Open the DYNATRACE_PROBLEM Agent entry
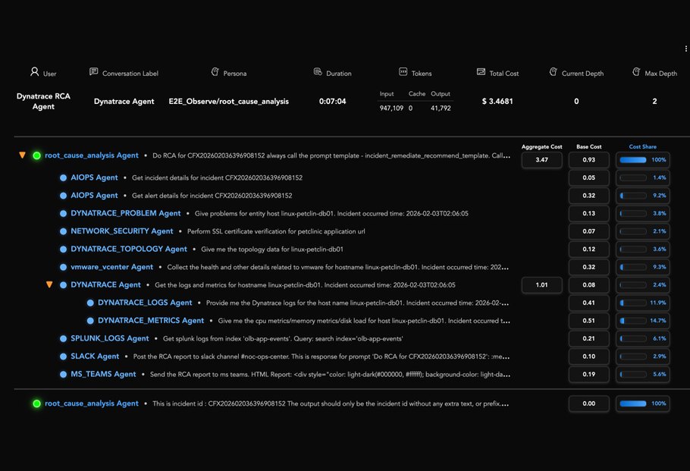Image resolution: width=690 pixels, height=471 pixels. point(125,213)
